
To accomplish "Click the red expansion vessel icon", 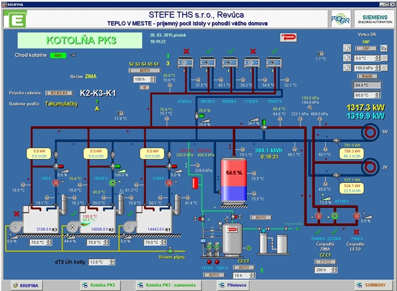I will (x=196, y=183).
